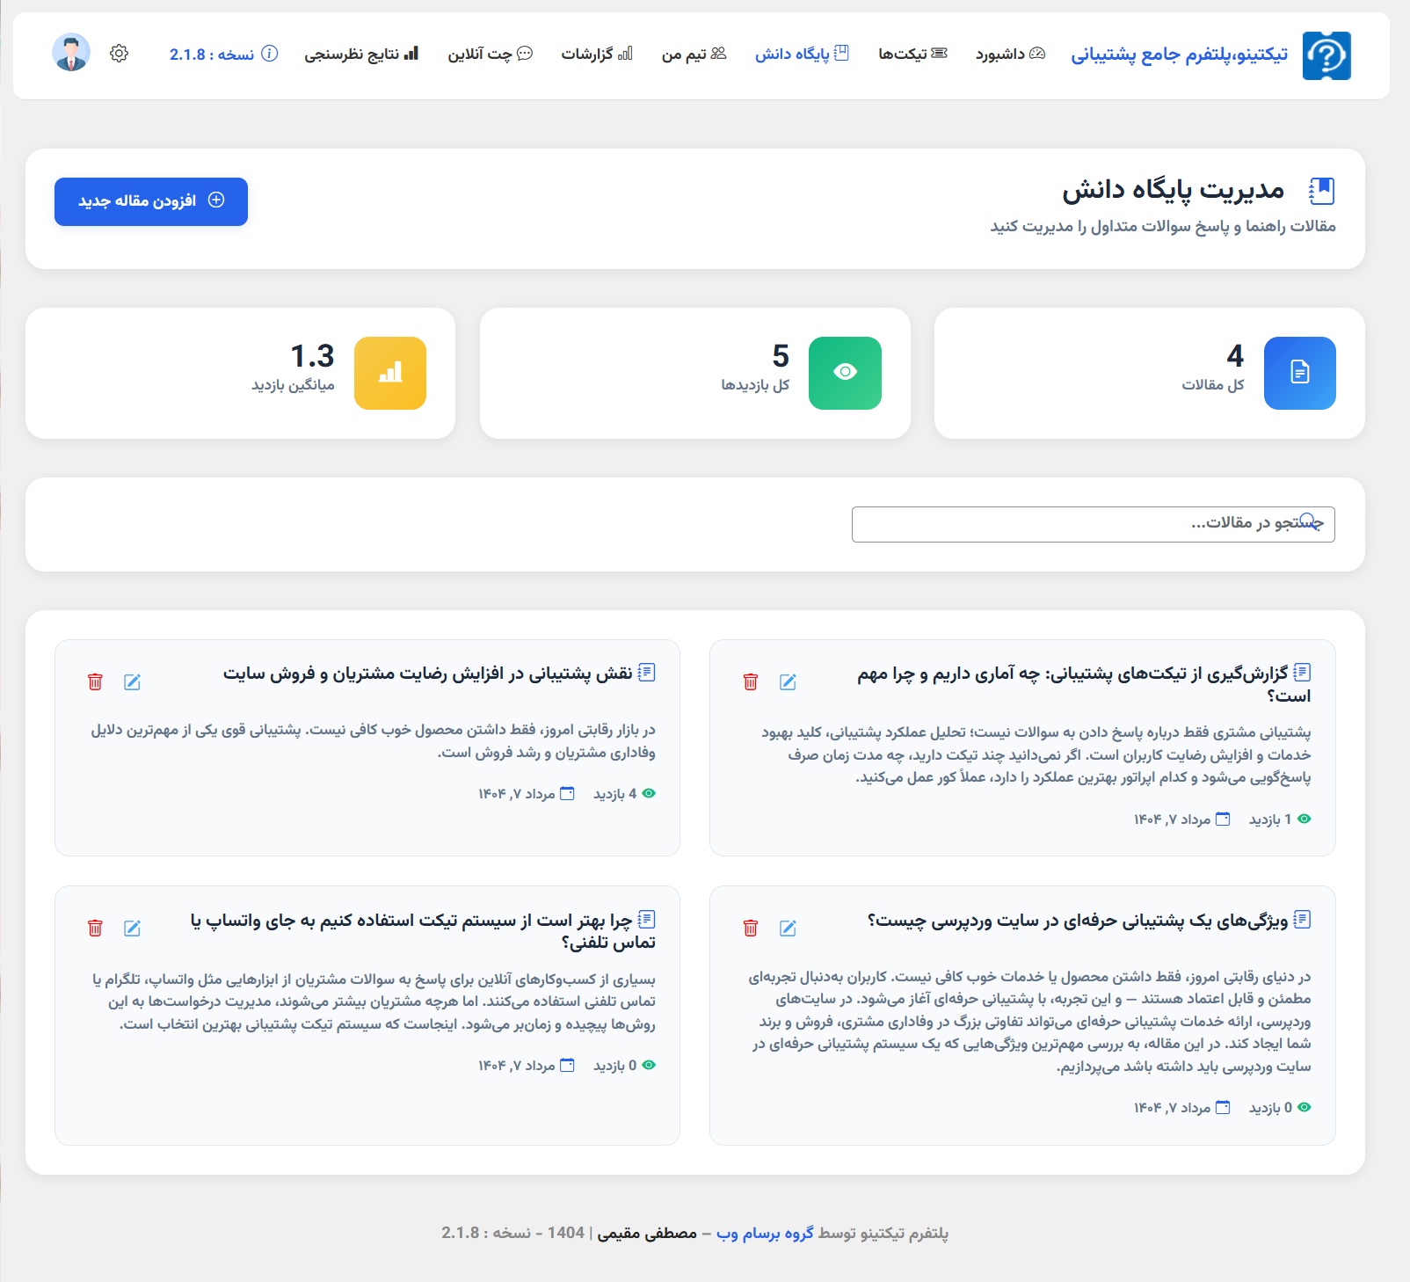
Task: Click the green total views eye icon
Action: pos(845,373)
